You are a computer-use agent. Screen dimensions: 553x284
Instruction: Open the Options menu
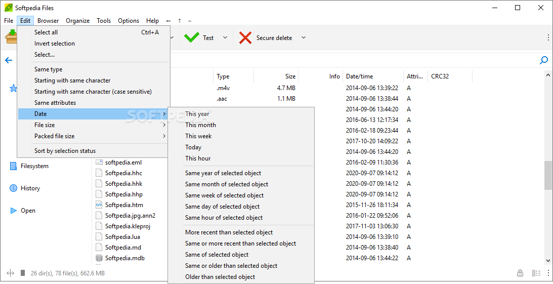129,21
